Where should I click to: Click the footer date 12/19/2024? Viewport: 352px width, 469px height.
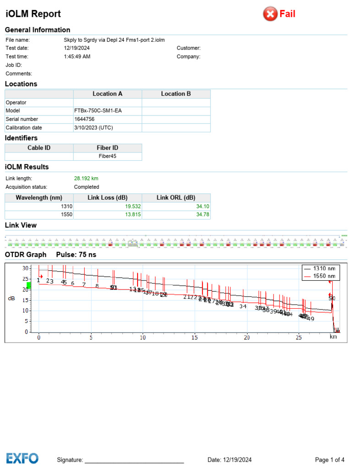point(237,460)
